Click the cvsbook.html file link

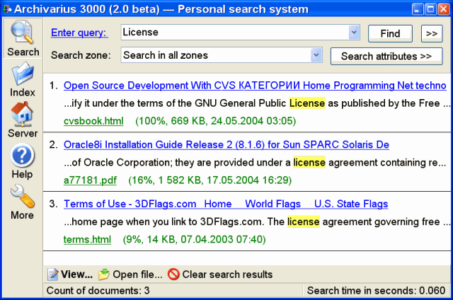point(93,121)
